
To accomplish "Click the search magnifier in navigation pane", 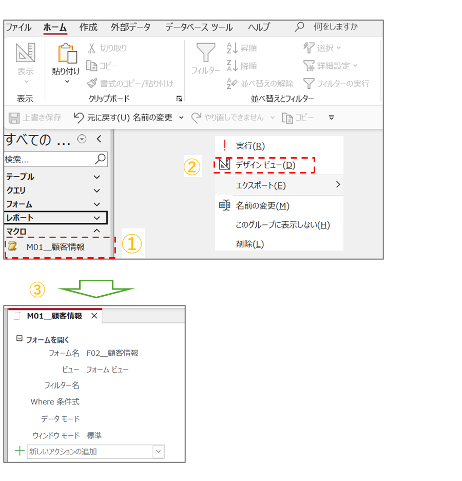I will pos(101,159).
